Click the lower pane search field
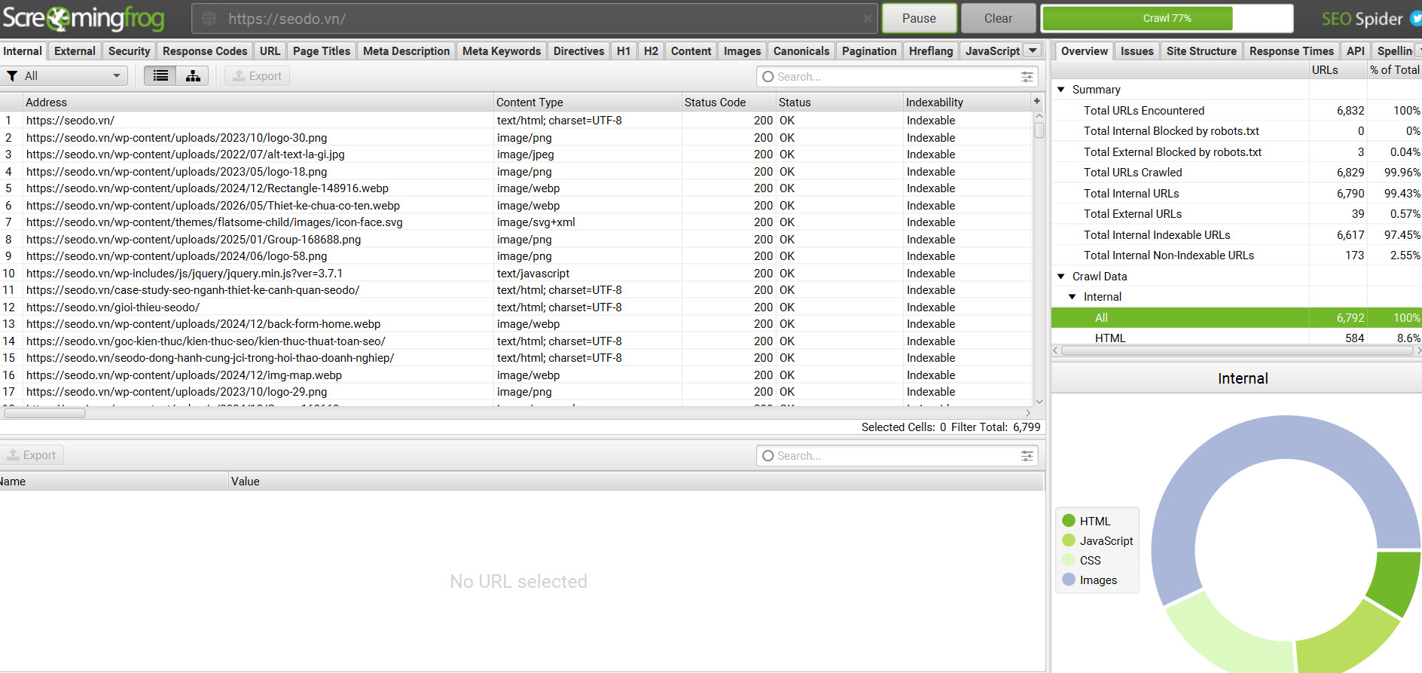Viewport: 1422px width, 673px height. click(x=896, y=456)
